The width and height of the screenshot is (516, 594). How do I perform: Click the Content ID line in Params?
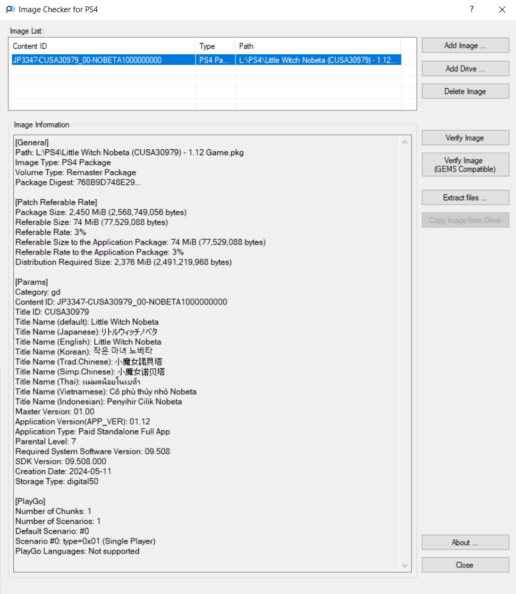pyautogui.click(x=121, y=302)
